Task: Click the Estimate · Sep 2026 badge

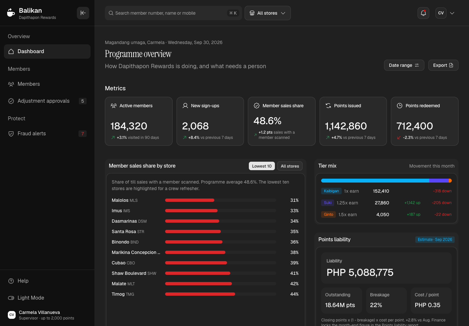Action: (x=435, y=240)
